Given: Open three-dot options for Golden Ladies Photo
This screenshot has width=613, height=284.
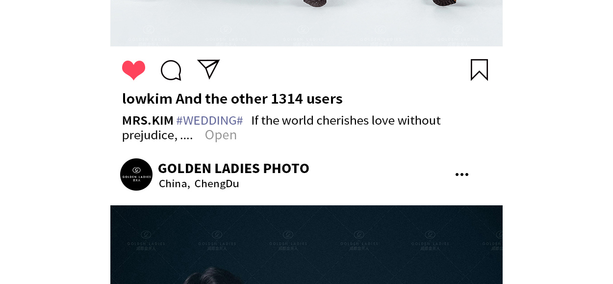Looking at the screenshot, I should pos(461,175).
